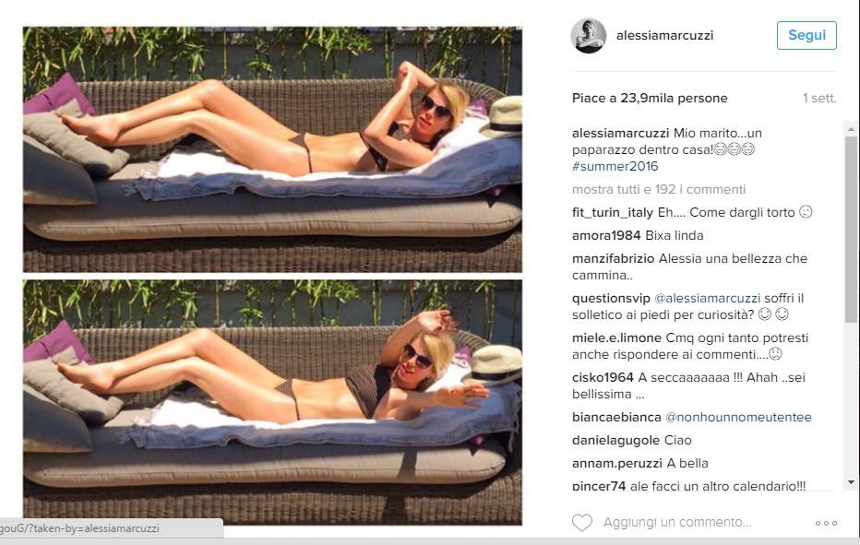Click the Segui follow button

pos(806,35)
